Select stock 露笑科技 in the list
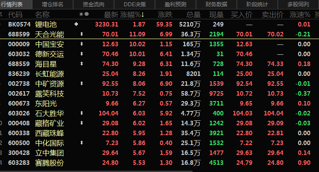 coord(49,93)
